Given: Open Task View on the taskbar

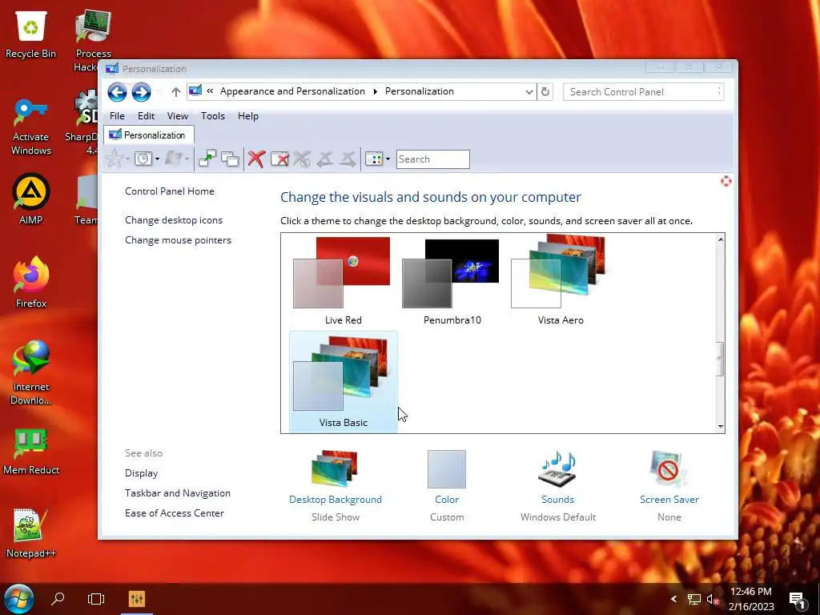Looking at the screenshot, I should click(x=96, y=598).
